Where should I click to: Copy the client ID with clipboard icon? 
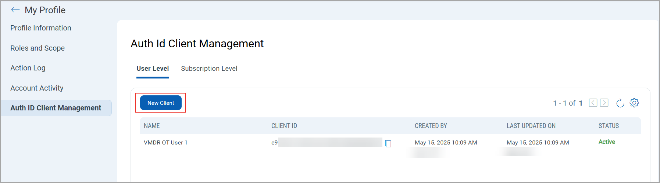(x=388, y=143)
